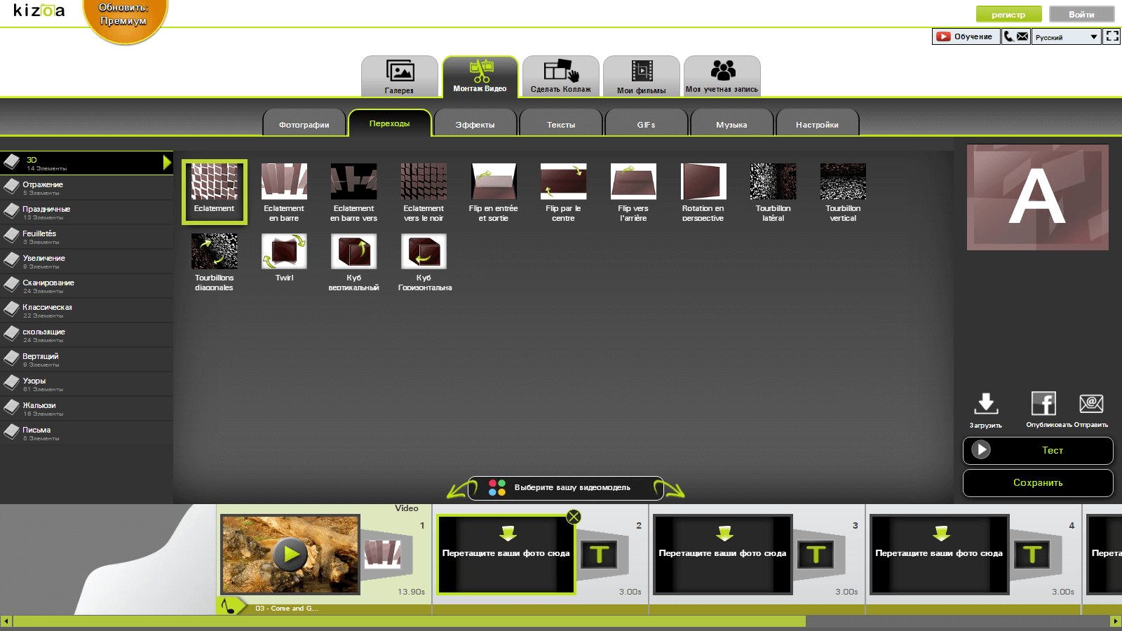The height and width of the screenshot is (631, 1122).
Task: Click the Сохранить save button
Action: [1038, 482]
